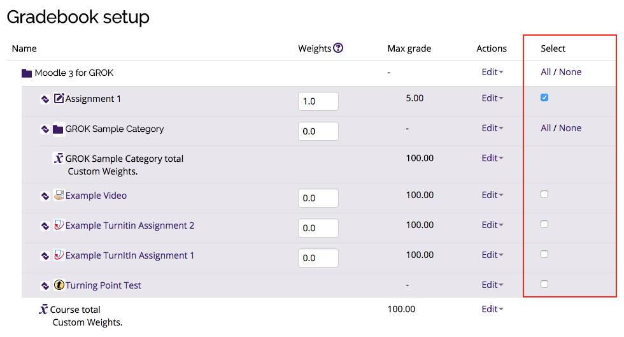Open Edit dropdown for Course total
Screen dimensions: 624x337
[492, 309]
